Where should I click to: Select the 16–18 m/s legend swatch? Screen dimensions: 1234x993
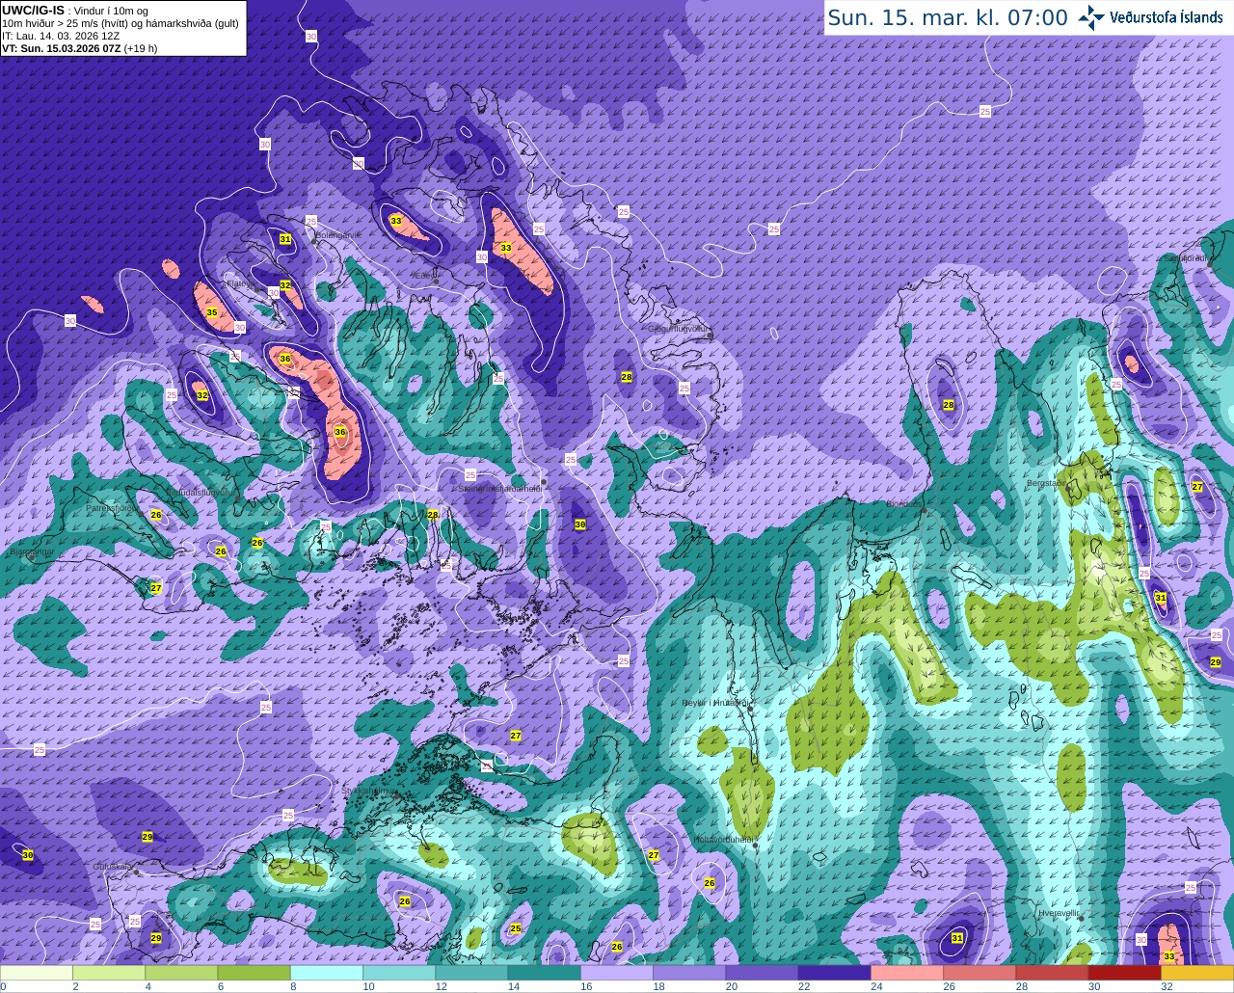pos(617,973)
